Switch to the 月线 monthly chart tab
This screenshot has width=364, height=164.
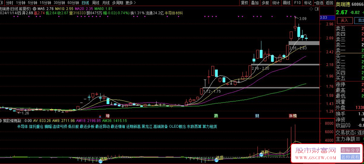(106, 3)
